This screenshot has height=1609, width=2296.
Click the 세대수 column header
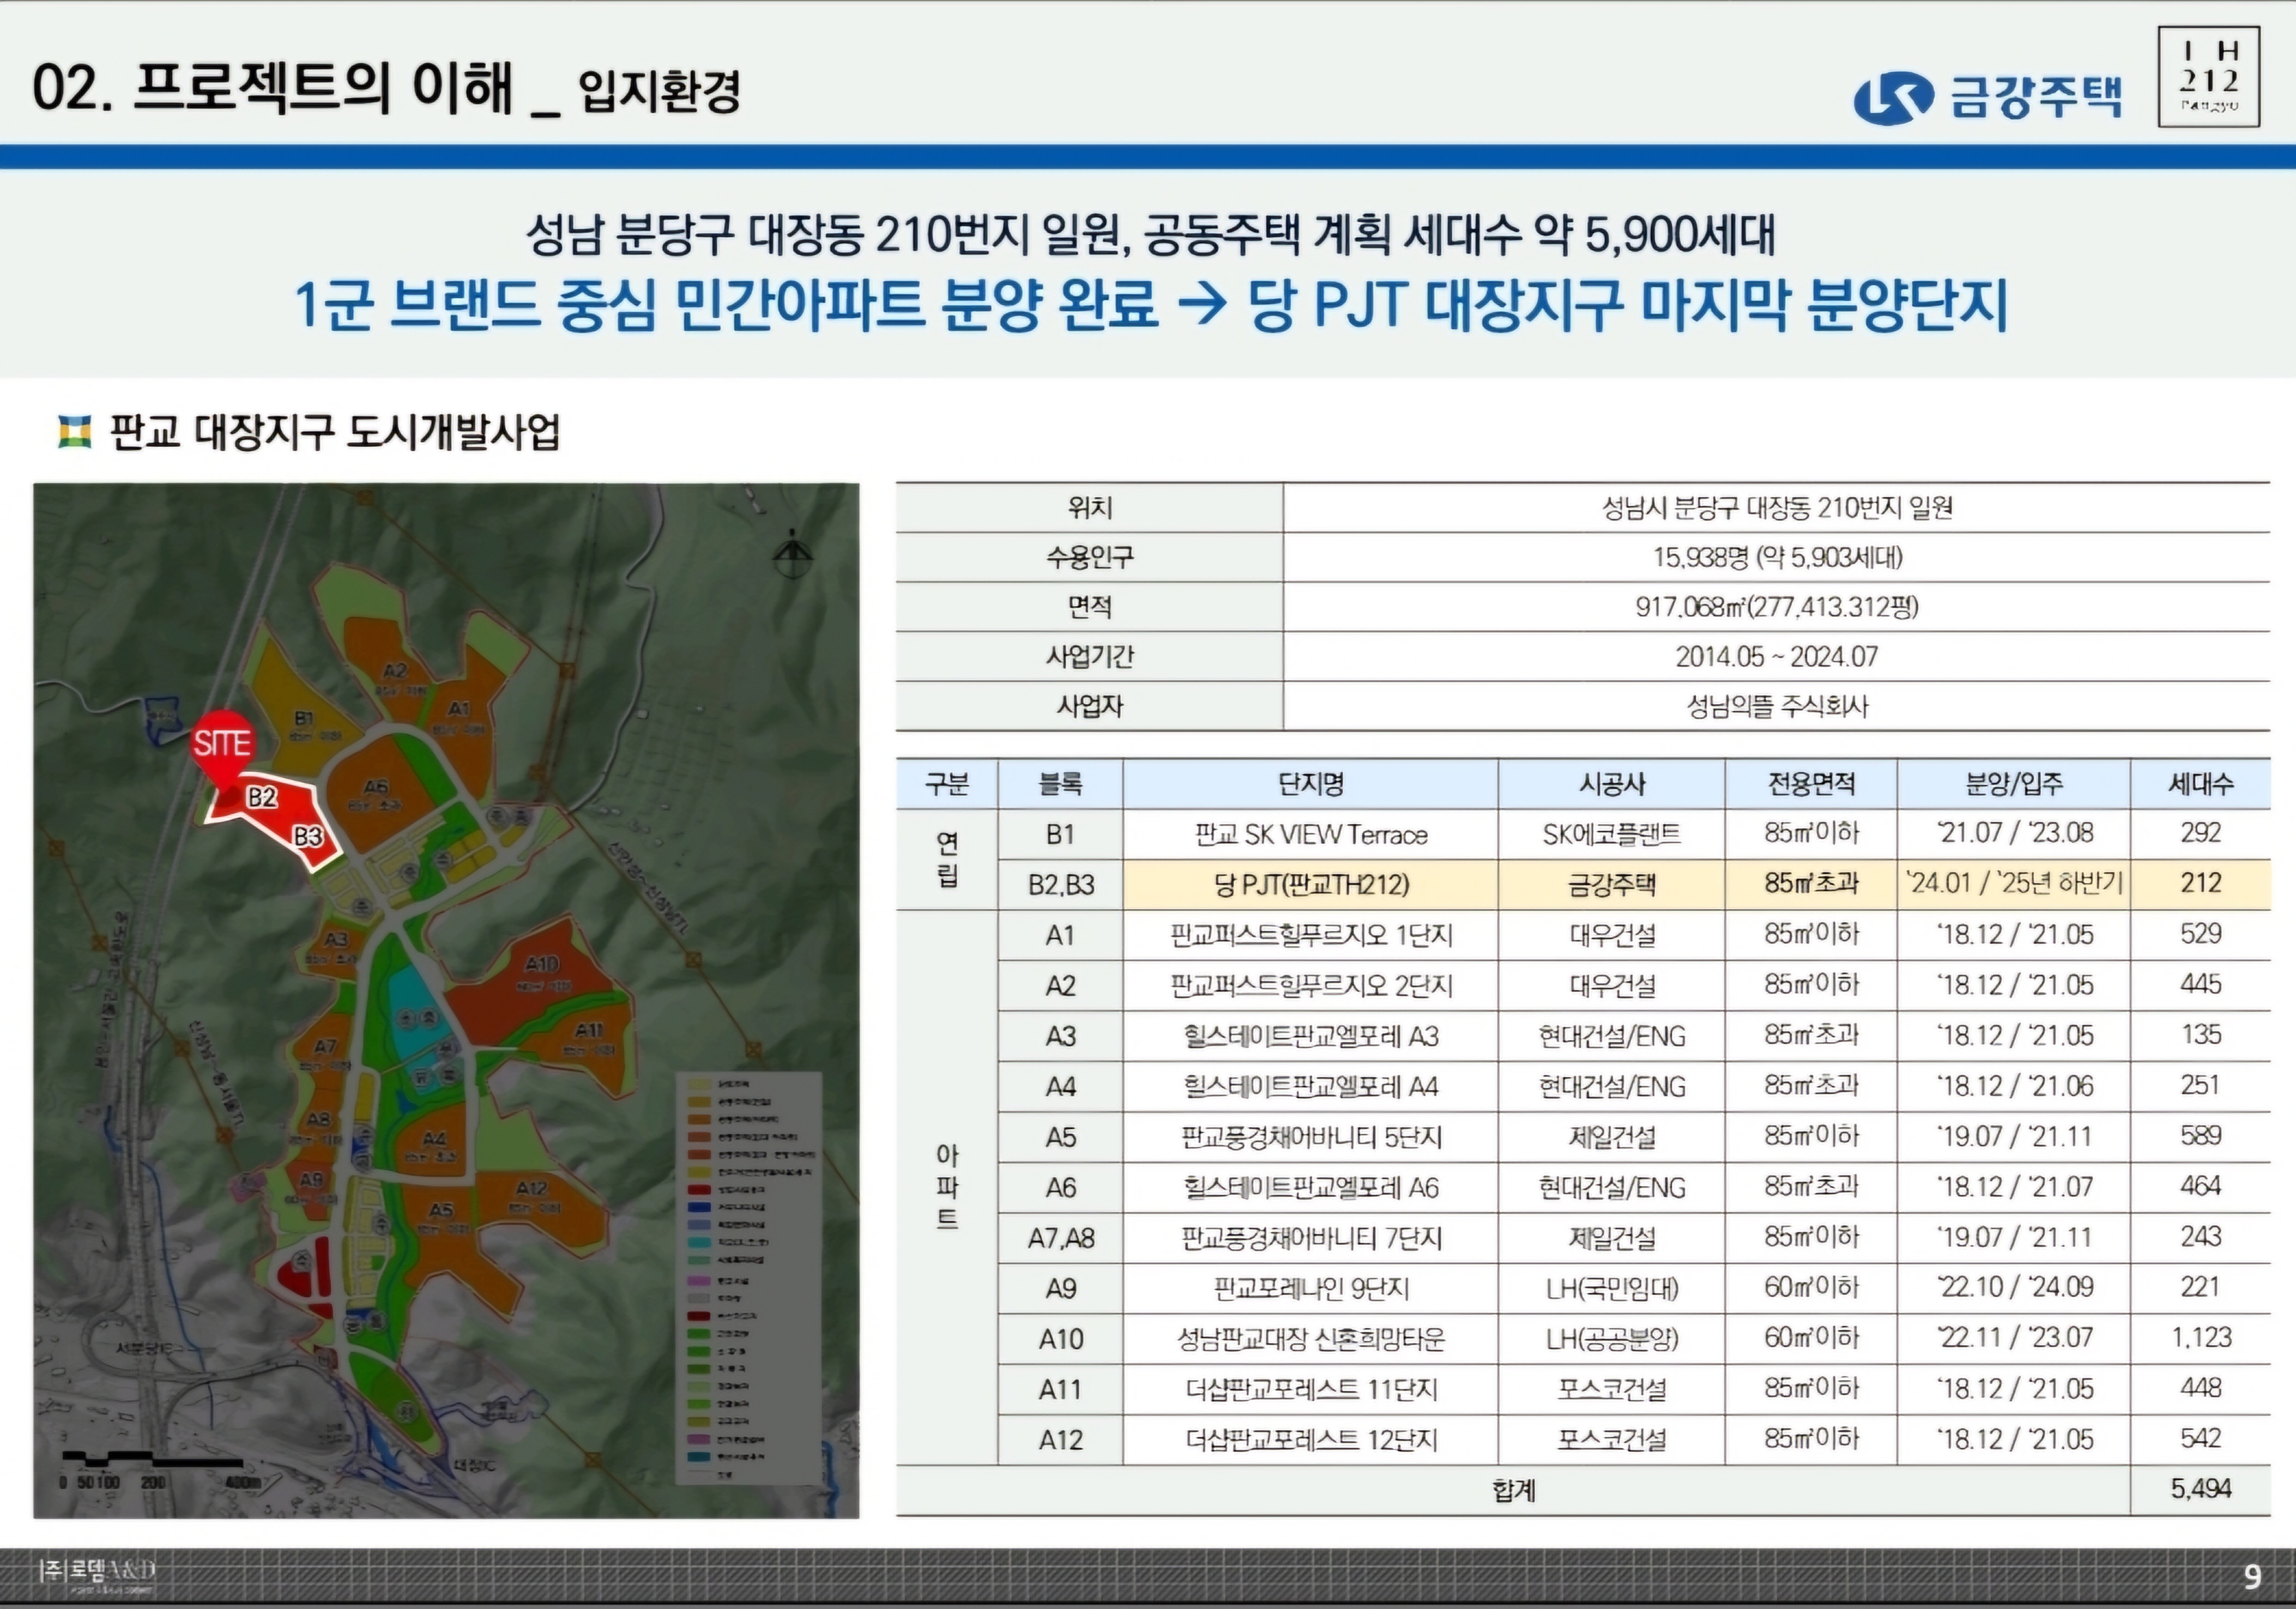[x=2201, y=783]
